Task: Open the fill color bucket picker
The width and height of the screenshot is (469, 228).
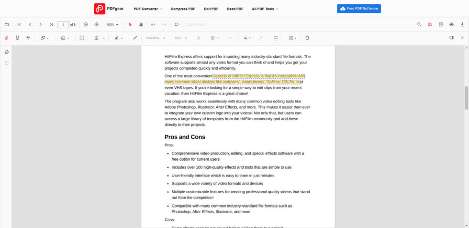Action: (247, 38)
